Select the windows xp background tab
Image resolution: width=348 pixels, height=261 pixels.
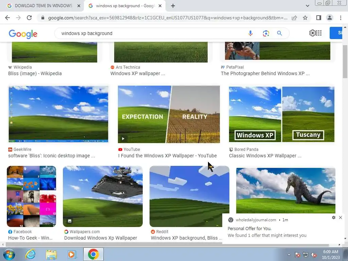[125, 6]
